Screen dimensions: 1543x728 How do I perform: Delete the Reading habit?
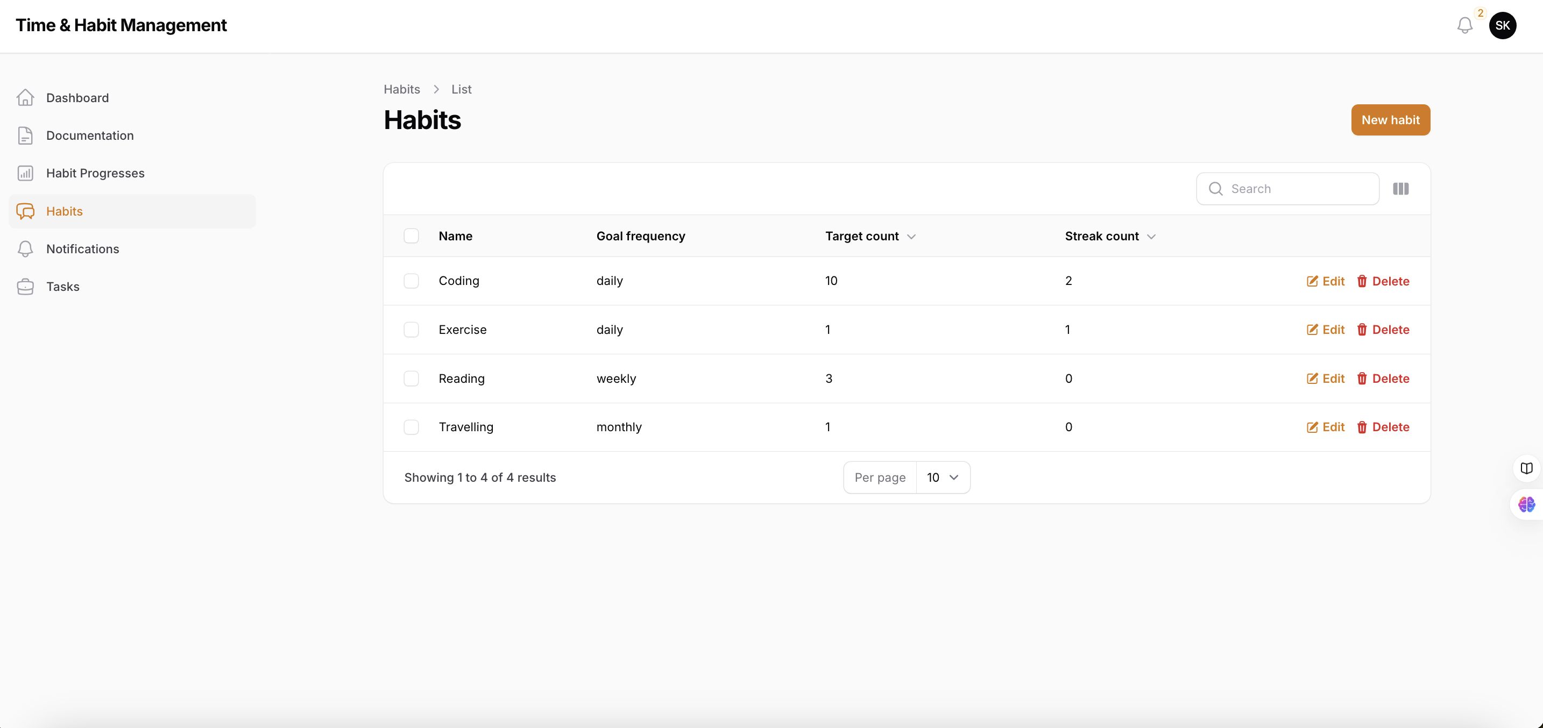coord(1383,379)
